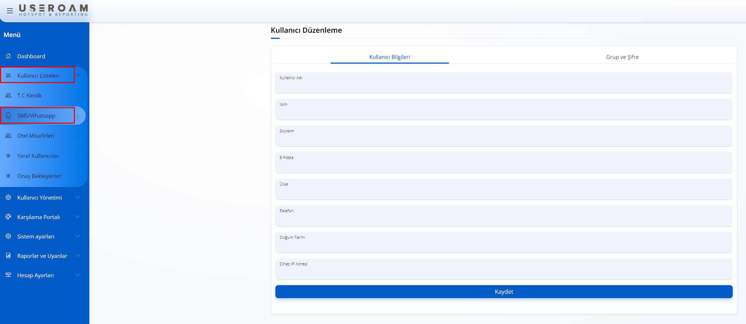The image size is (746, 324).
Task: Select the Kullanıcı Bilgileri tab
Action: pos(389,57)
